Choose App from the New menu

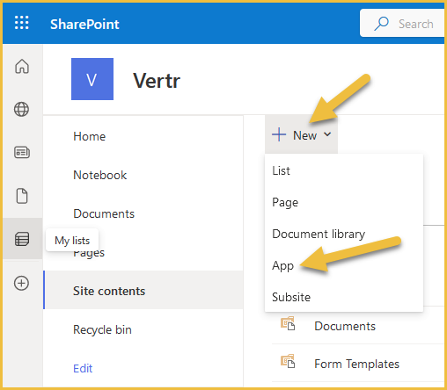(344, 265)
